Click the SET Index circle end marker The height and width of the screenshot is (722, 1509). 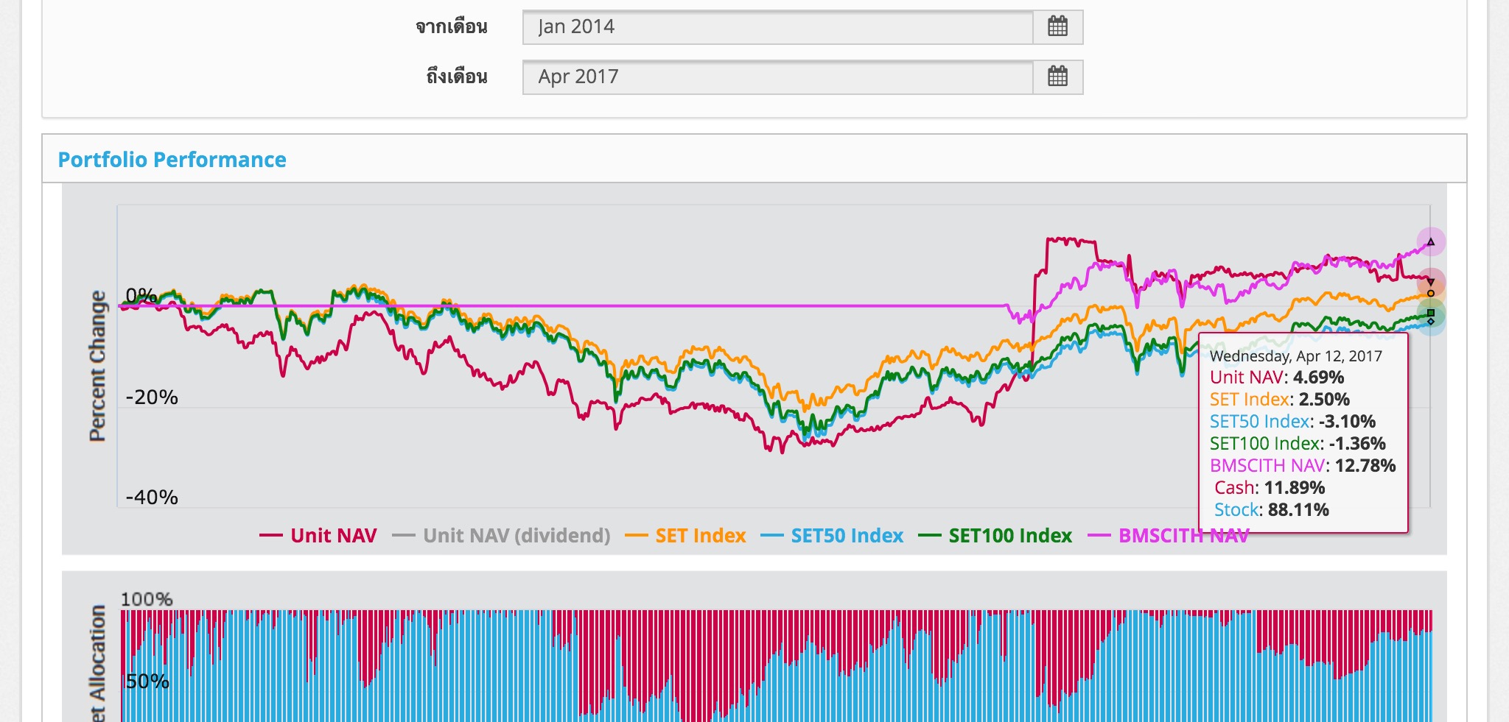[1431, 294]
